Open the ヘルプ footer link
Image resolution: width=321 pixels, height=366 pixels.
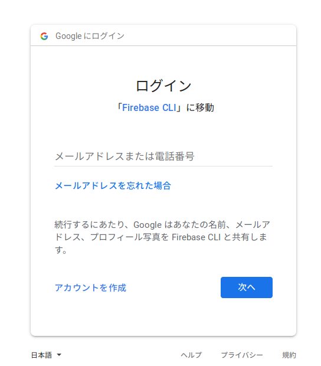pyautogui.click(x=191, y=355)
